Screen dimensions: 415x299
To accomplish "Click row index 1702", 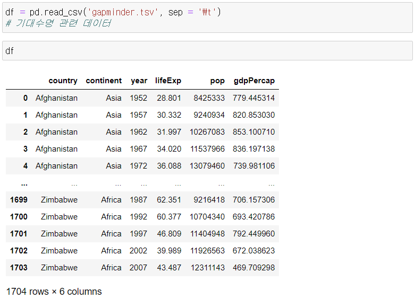I will click(x=19, y=251).
